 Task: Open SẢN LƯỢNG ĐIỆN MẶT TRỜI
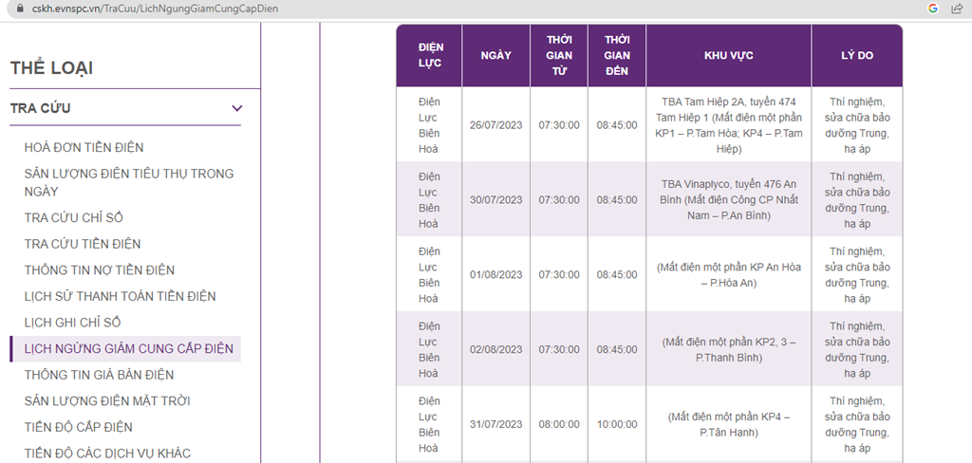coord(107,401)
